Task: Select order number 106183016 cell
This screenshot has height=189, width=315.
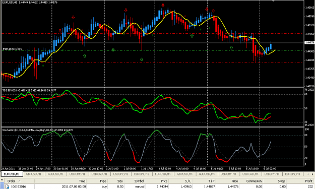Action: click(18, 186)
